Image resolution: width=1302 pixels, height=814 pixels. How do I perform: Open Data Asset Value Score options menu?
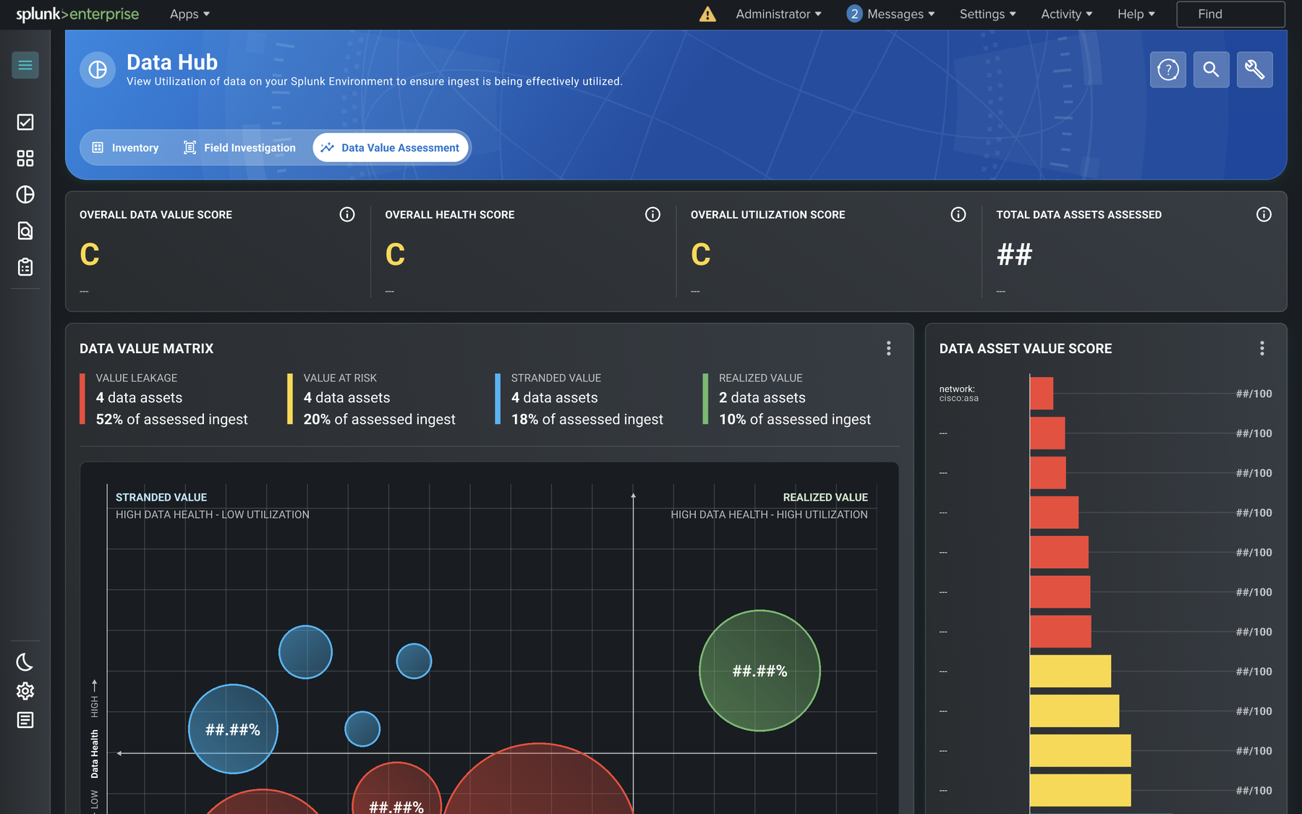pyautogui.click(x=1262, y=348)
